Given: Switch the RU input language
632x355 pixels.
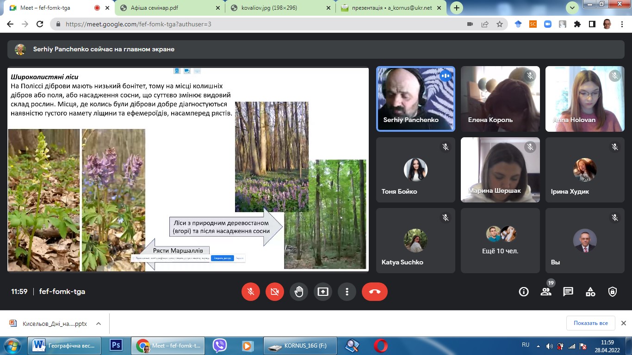Looking at the screenshot, I should coord(526,345).
